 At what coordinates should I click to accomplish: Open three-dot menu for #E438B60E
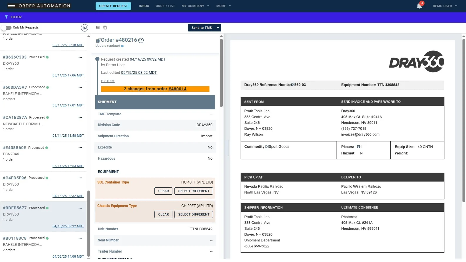pyautogui.click(x=80, y=148)
